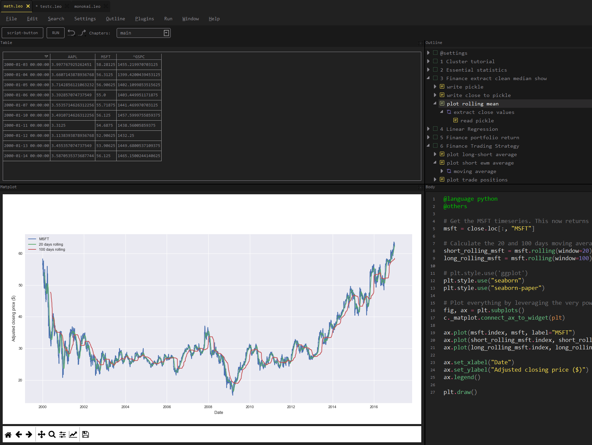Collapse '3 Finance extract clean median show'
592x445 pixels.
(x=428, y=78)
